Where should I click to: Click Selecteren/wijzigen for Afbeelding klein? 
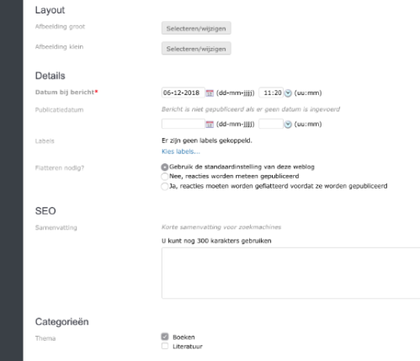click(x=196, y=49)
